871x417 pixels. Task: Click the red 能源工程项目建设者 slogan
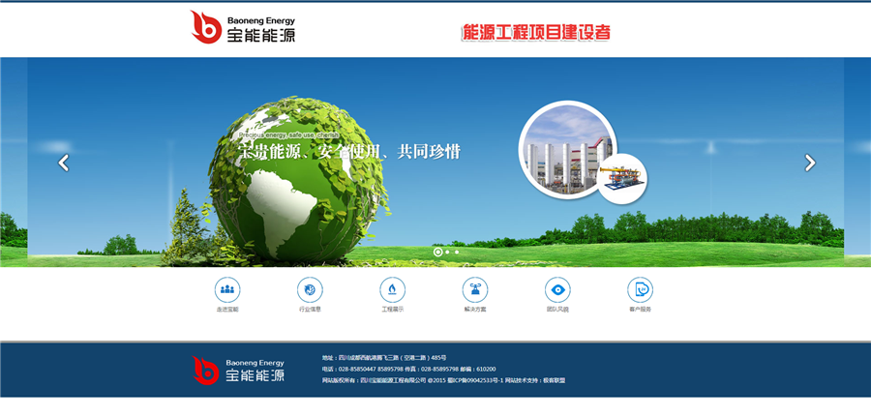[536, 32]
